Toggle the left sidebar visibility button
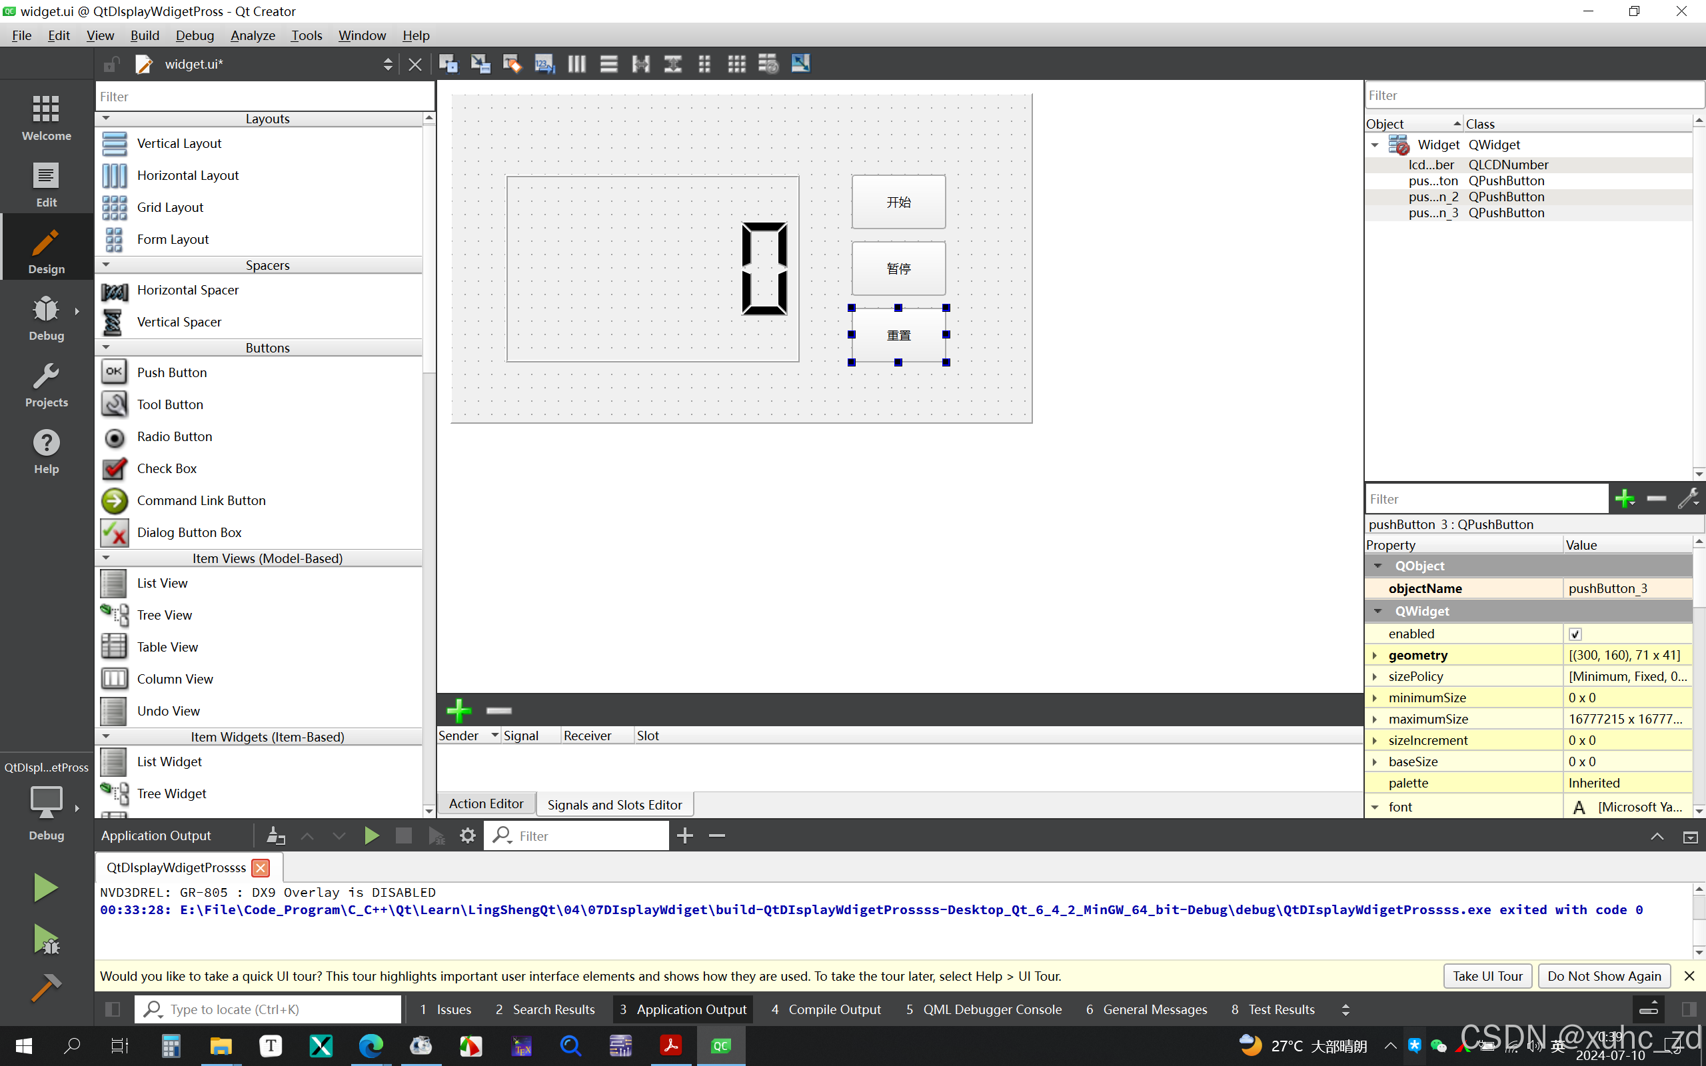This screenshot has width=1706, height=1066. coord(112,1009)
